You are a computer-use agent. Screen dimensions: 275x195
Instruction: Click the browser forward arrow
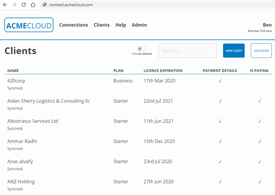14,5
